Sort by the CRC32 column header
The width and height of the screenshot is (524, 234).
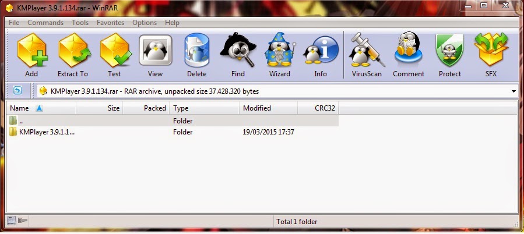pos(318,108)
